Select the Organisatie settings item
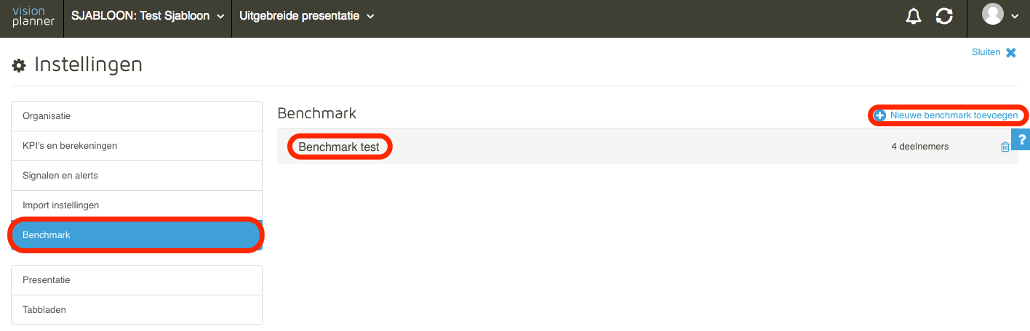The height and width of the screenshot is (331, 1030). pos(137,116)
